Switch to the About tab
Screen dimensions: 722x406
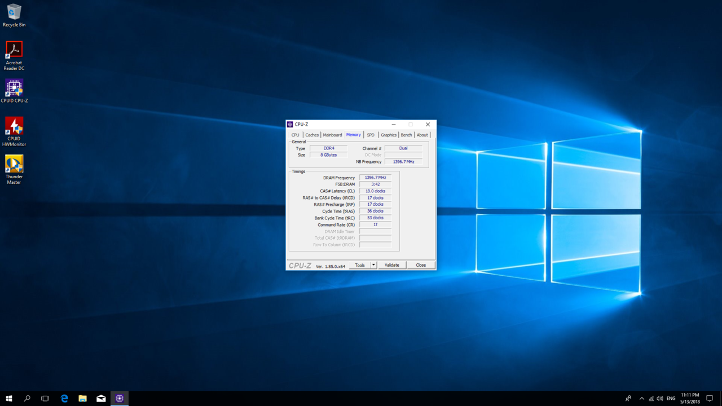click(x=422, y=135)
